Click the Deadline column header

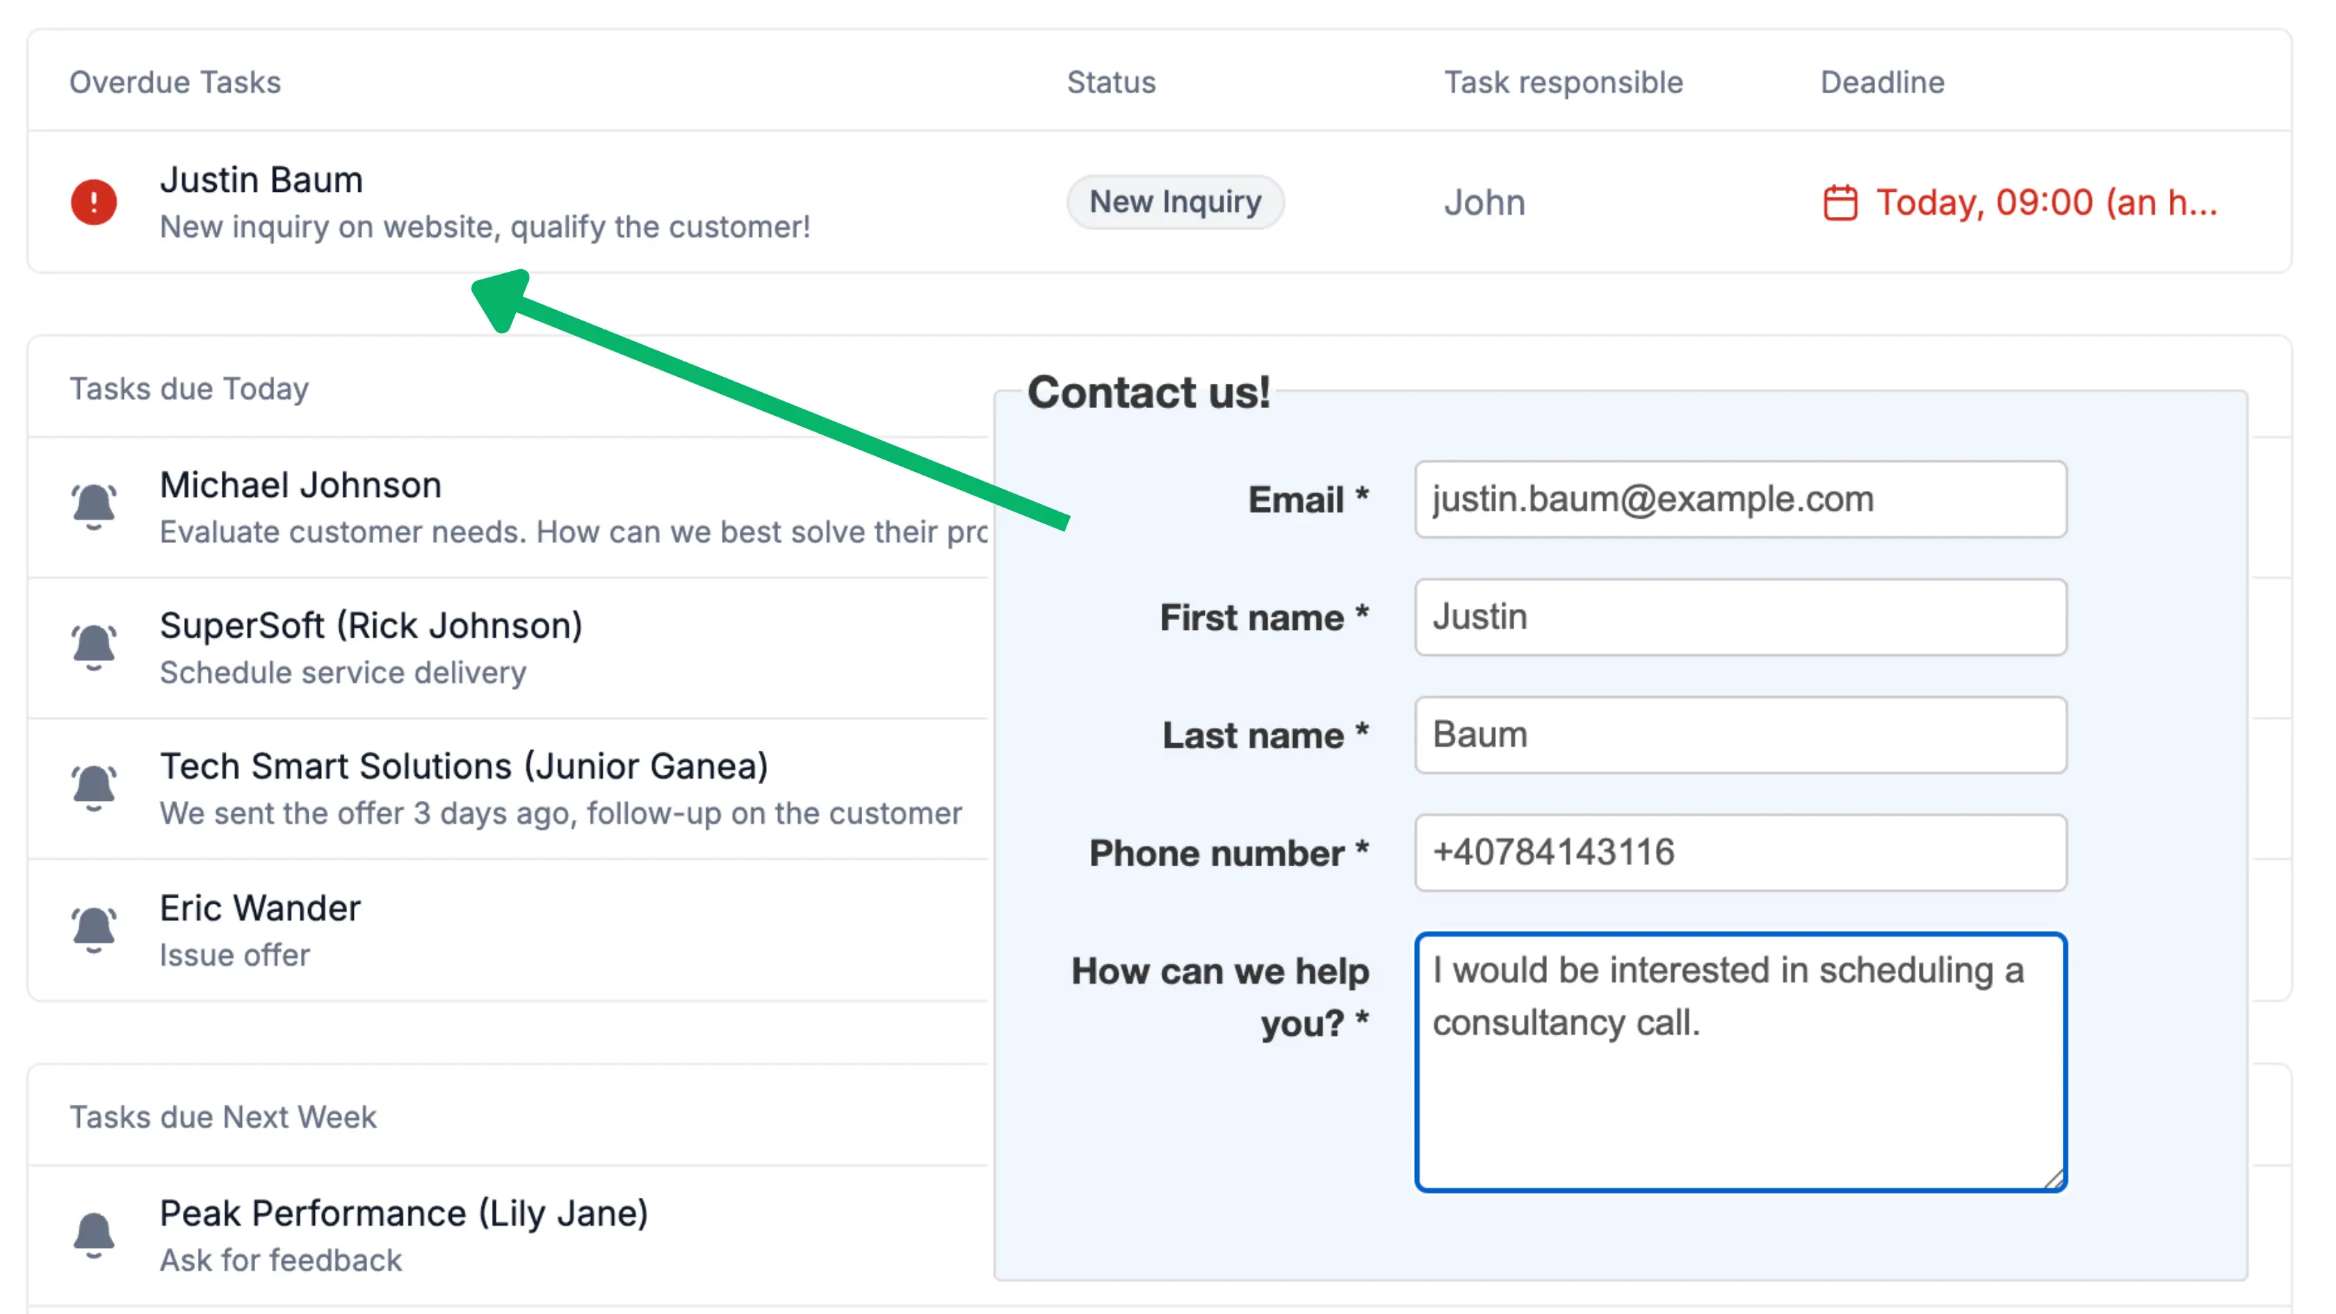[x=1882, y=83]
